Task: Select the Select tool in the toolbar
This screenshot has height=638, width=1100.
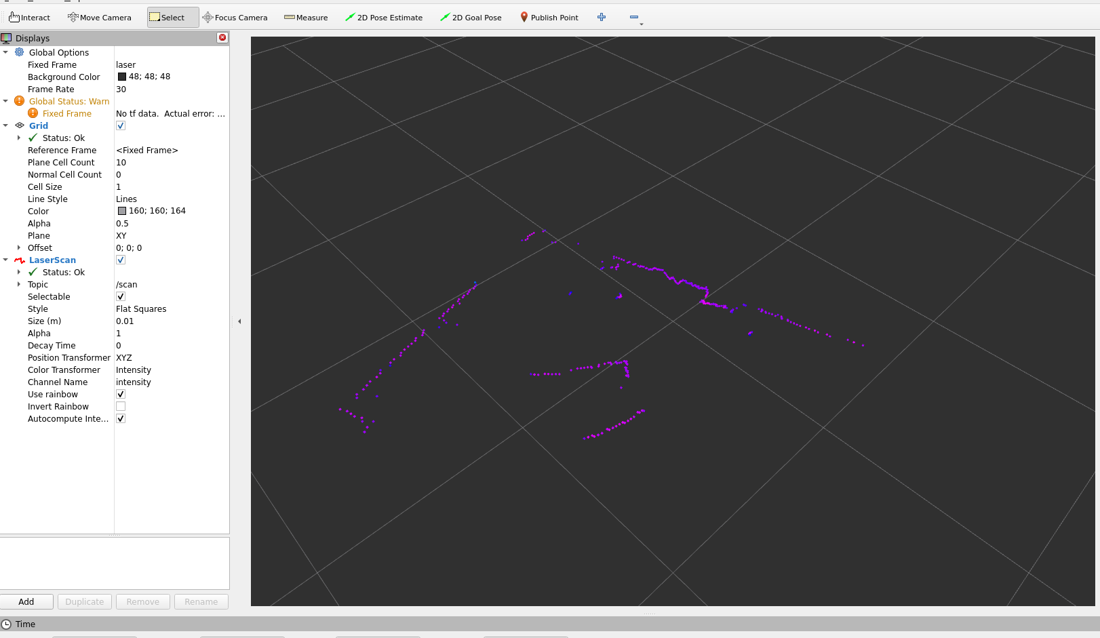Action: click(x=172, y=17)
